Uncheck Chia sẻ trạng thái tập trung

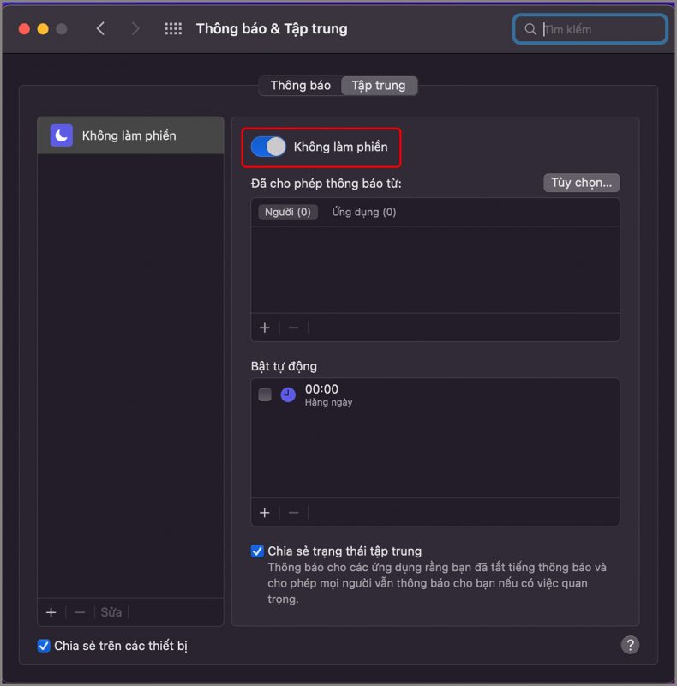tap(258, 551)
